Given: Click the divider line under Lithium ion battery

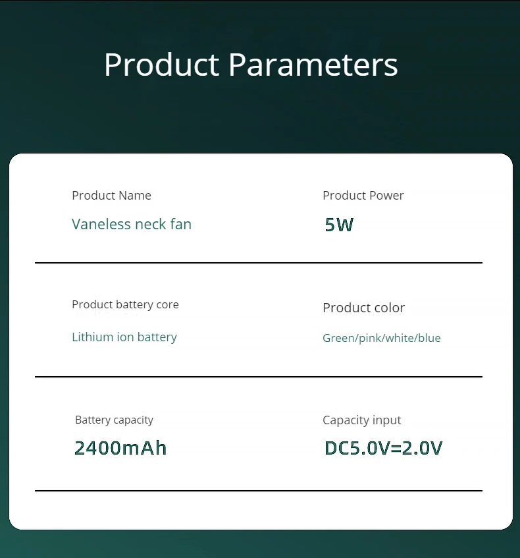Looking at the screenshot, I should [259, 377].
